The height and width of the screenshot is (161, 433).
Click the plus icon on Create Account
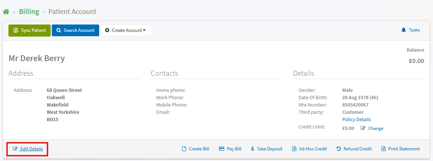pyautogui.click(x=107, y=30)
